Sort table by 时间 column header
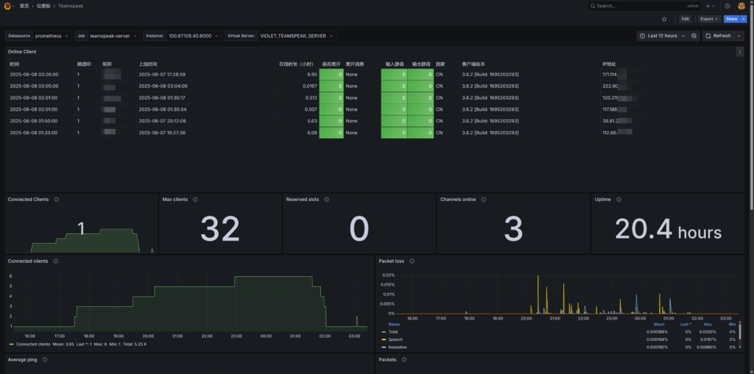The height and width of the screenshot is (374, 754). pyautogui.click(x=15, y=64)
